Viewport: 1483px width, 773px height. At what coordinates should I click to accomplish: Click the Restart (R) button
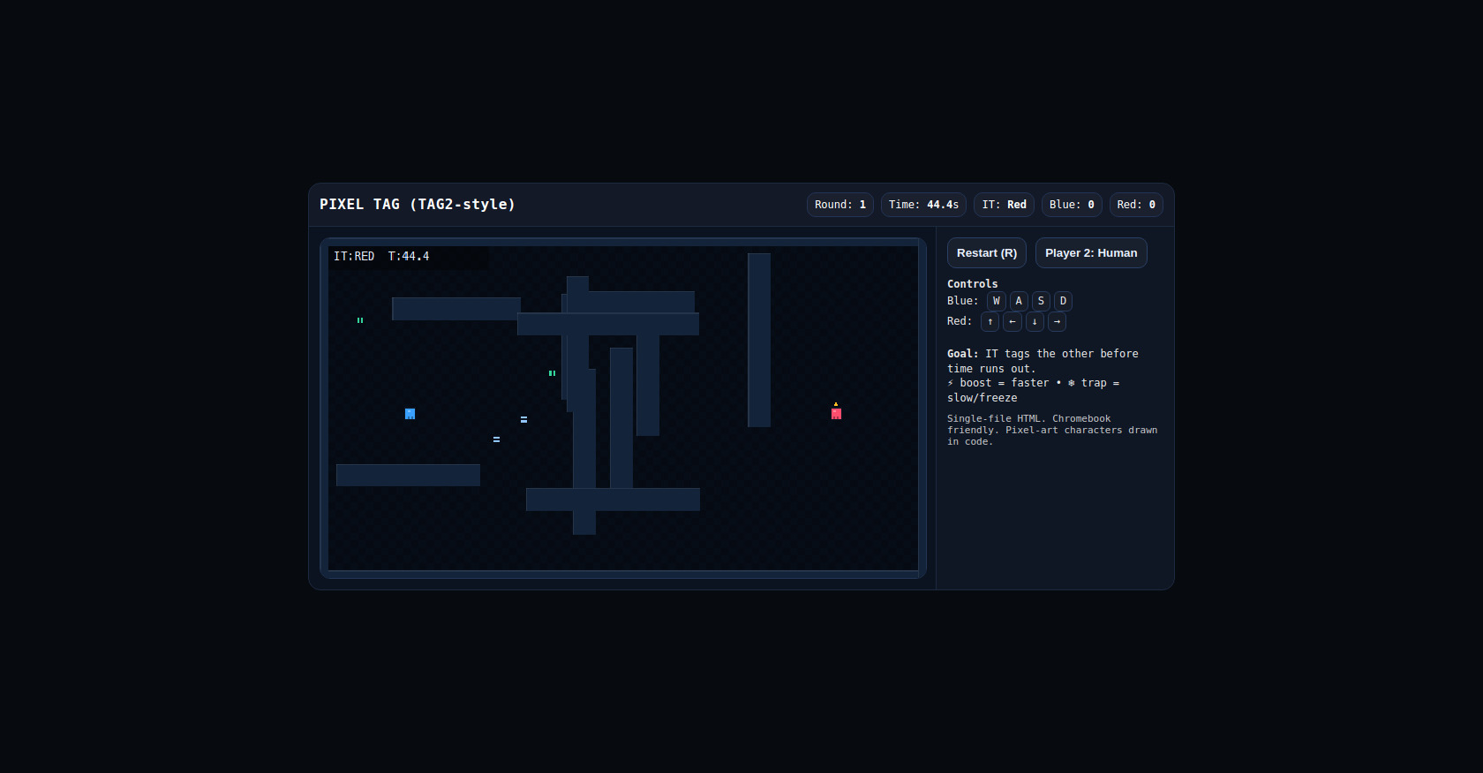point(986,253)
